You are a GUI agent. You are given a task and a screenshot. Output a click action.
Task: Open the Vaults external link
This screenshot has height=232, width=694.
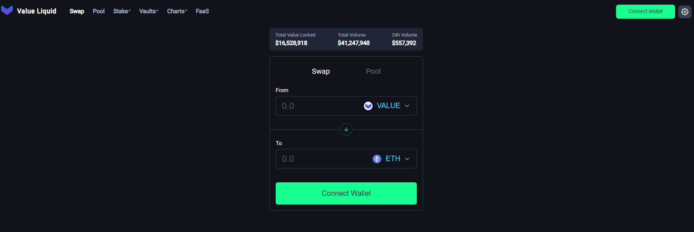click(148, 11)
